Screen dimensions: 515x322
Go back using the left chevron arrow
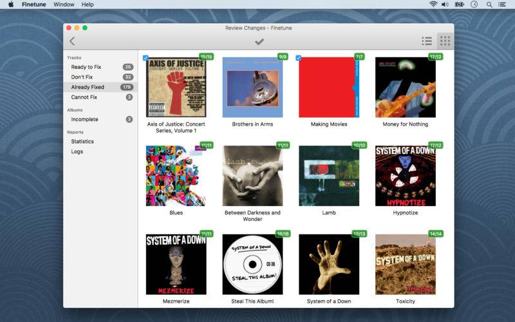[x=72, y=41]
